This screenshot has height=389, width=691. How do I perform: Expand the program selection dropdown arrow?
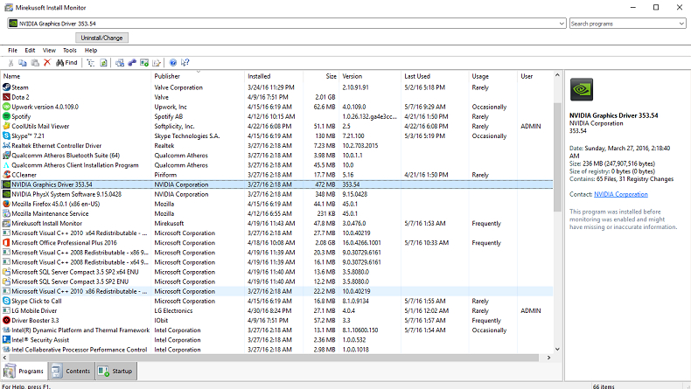pyautogui.click(x=562, y=24)
